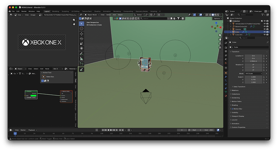This screenshot has width=278, height=150.
Task: Toggle the Motion Blur checkbox
Action: coord(232,109)
